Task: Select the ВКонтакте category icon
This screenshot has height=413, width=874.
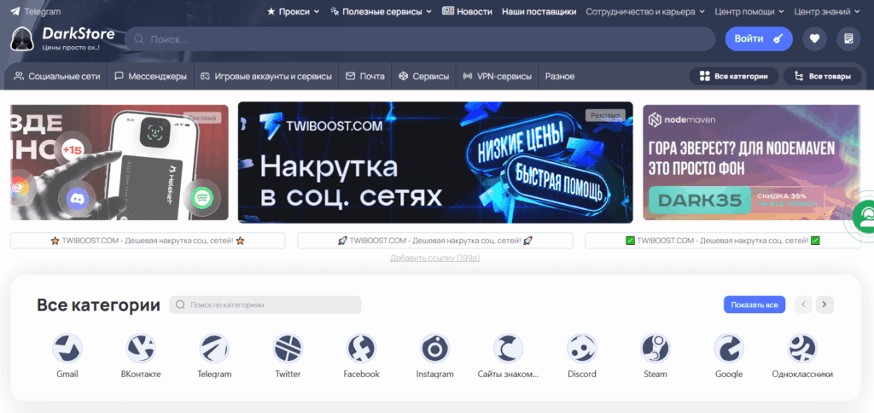Action: tap(141, 348)
